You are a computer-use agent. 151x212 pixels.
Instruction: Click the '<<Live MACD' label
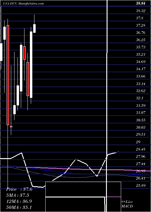(127, 204)
